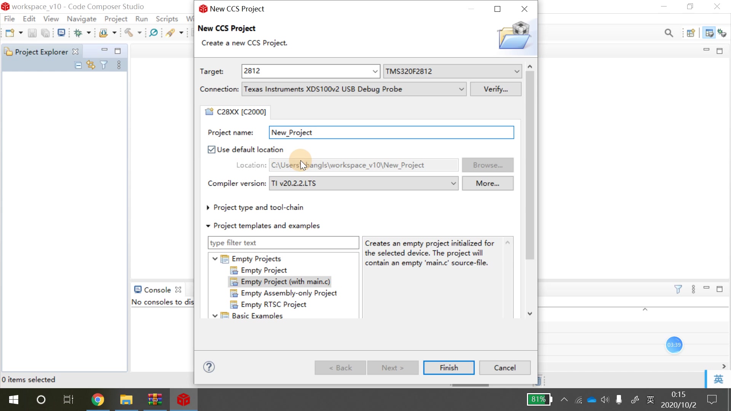Viewport: 731px width, 411px height.
Task: Open the Edit menu
Action: (x=29, y=19)
